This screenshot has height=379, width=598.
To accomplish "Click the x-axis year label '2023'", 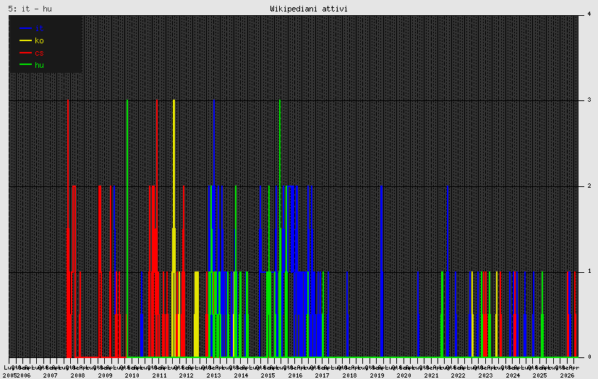I will tap(485, 375).
